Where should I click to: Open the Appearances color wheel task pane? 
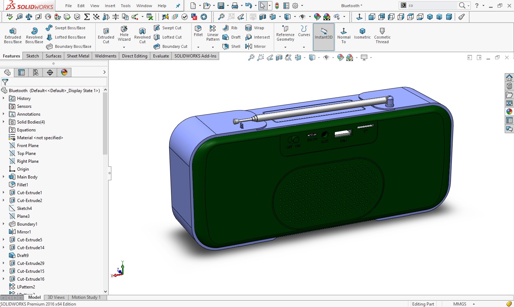509,111
